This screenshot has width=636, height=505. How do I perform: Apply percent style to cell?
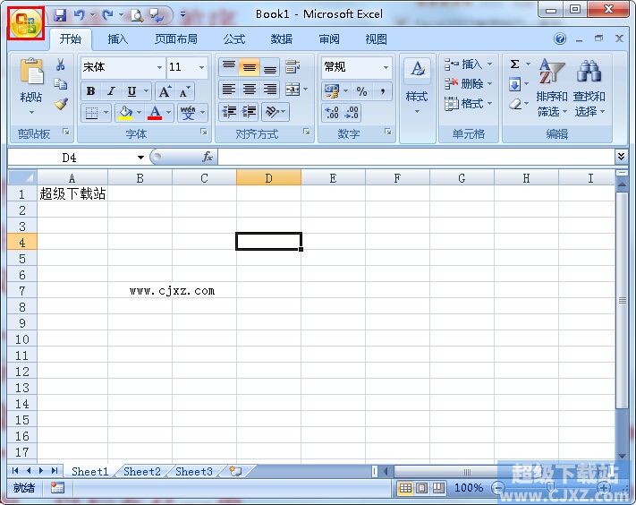click(361, 91)
